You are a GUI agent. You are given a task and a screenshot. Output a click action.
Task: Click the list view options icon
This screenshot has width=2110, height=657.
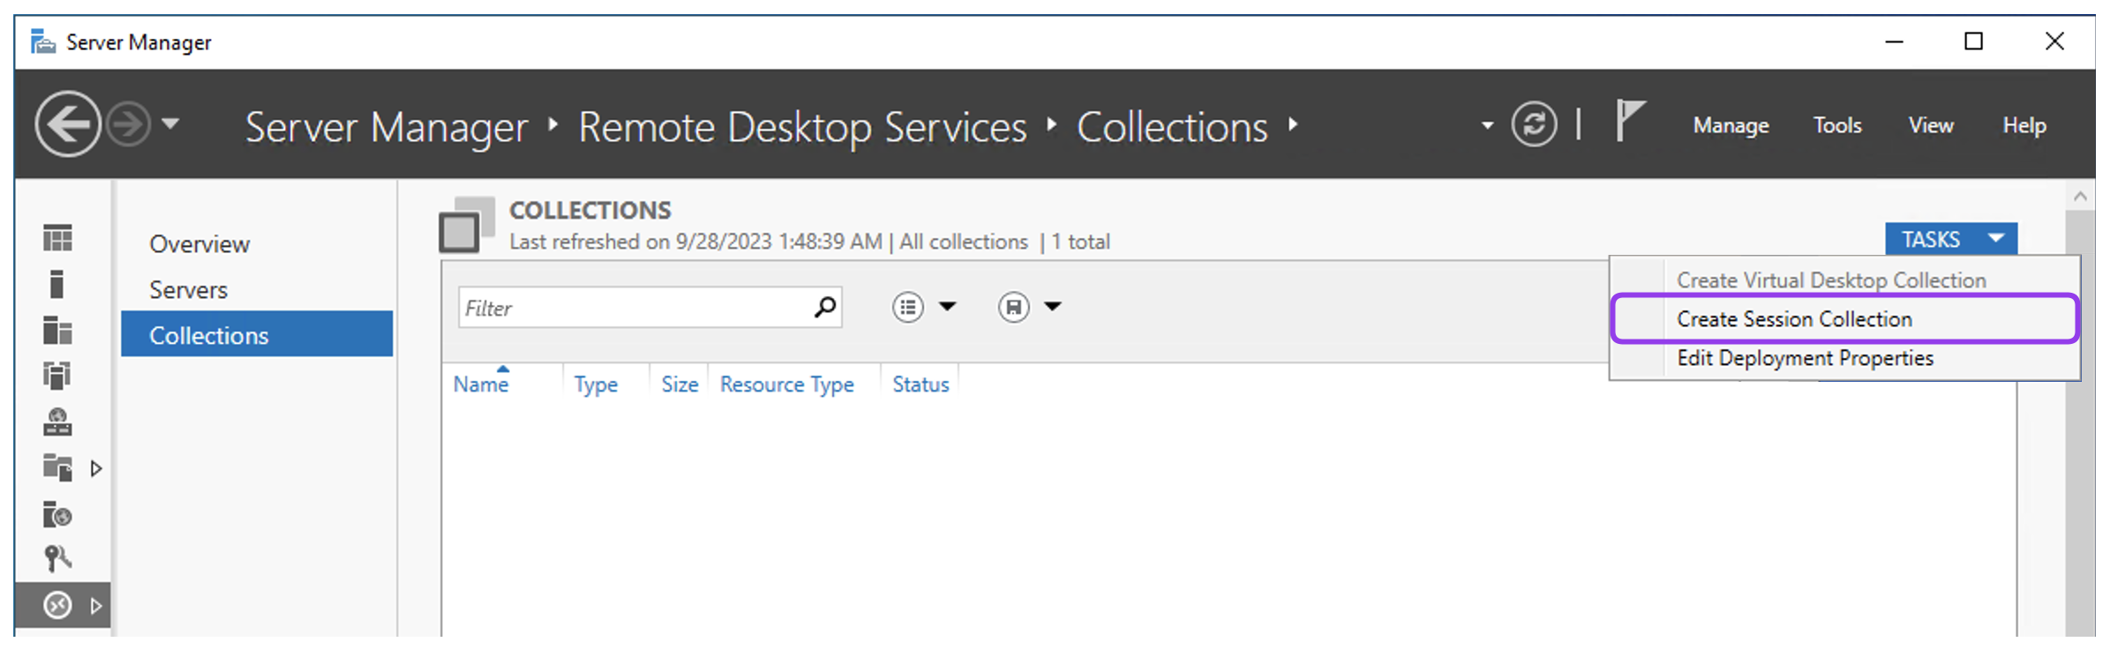pyautogui.click(x=907, y=307)
